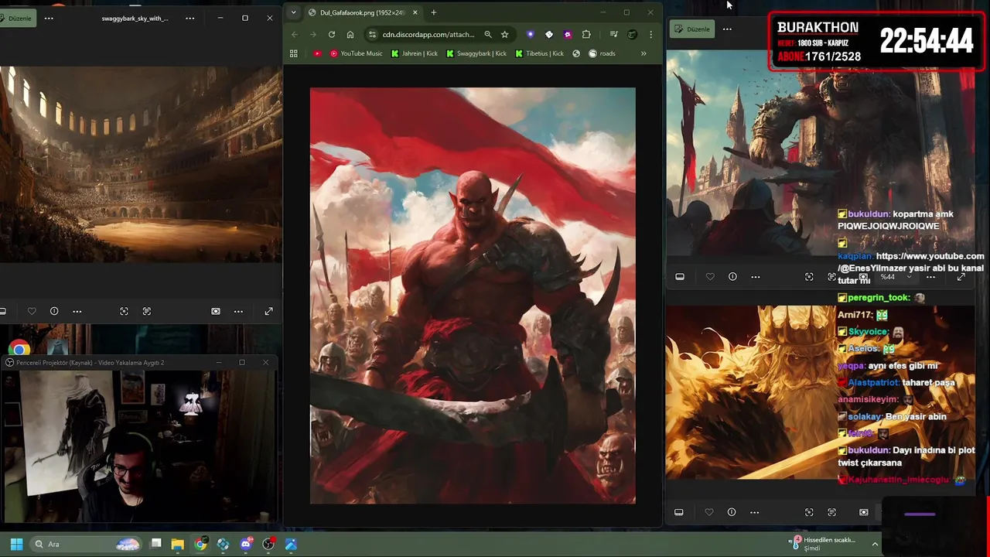The image size is (990, 557).
Task: Reload the Chrome page
Action: tap(332, 34)
